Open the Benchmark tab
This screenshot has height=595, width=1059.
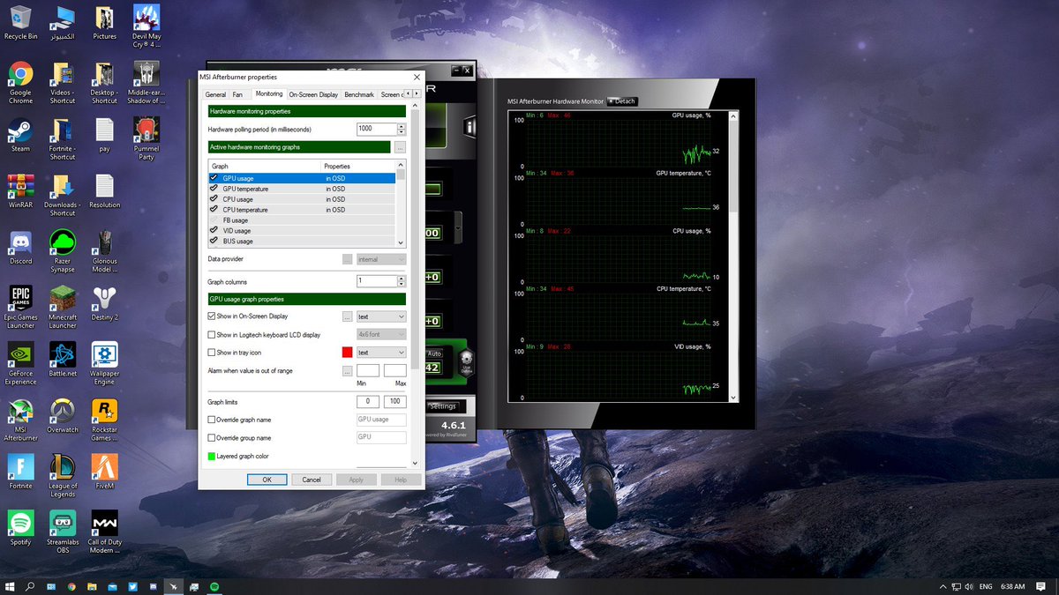pos(359,94)
